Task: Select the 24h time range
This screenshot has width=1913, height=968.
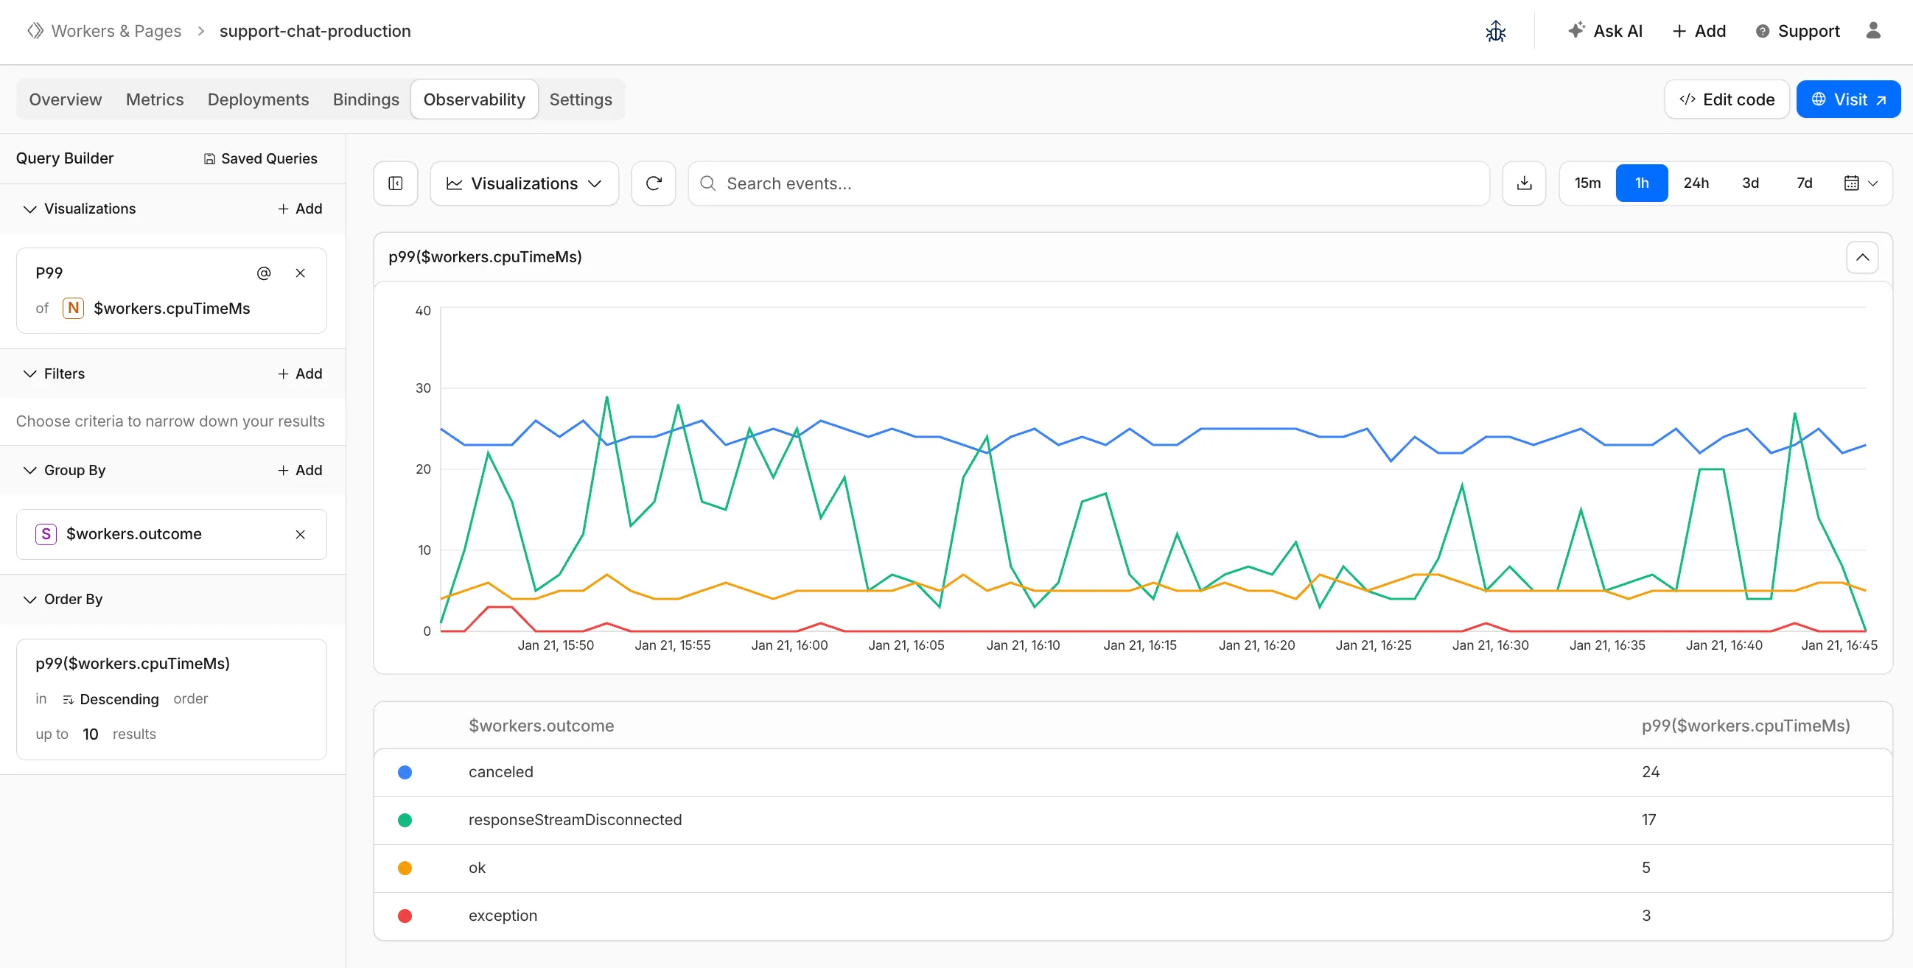Action: coord(1696,183)
